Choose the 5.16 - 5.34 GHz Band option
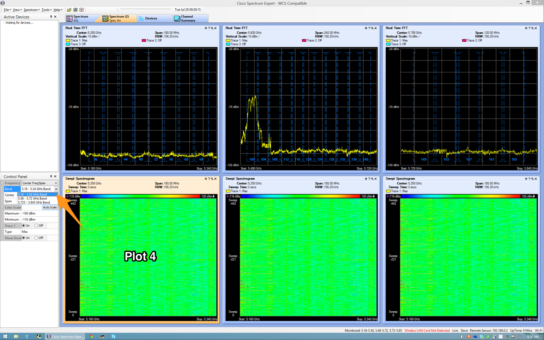Image resolution: width=544 pixels, height=340 pixels. (x=37, y=195)
